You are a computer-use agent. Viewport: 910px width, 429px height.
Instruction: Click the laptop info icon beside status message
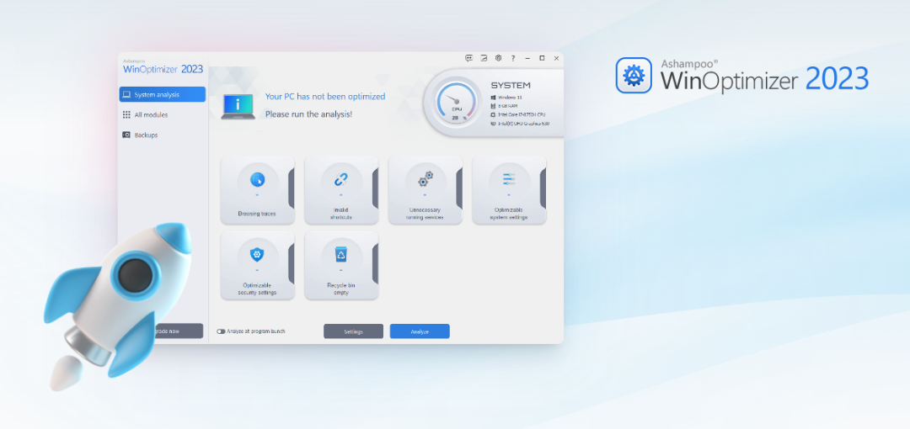click(x=238, y=107)
